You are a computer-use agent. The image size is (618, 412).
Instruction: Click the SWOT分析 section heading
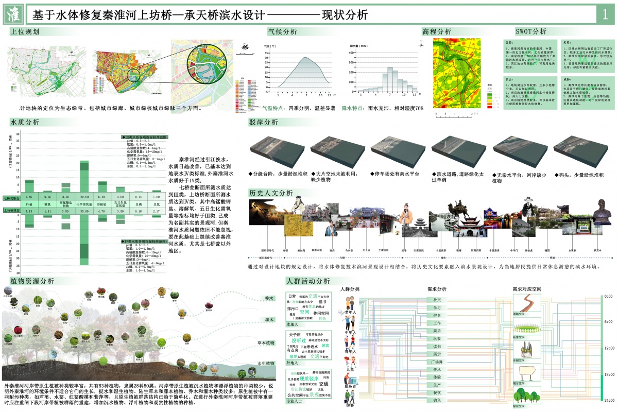pyautogui.click(x=530, y=31)
